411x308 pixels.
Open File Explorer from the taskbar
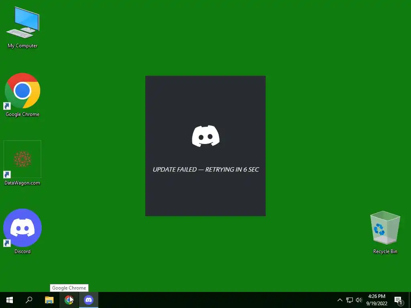click(x=49, y=300)
